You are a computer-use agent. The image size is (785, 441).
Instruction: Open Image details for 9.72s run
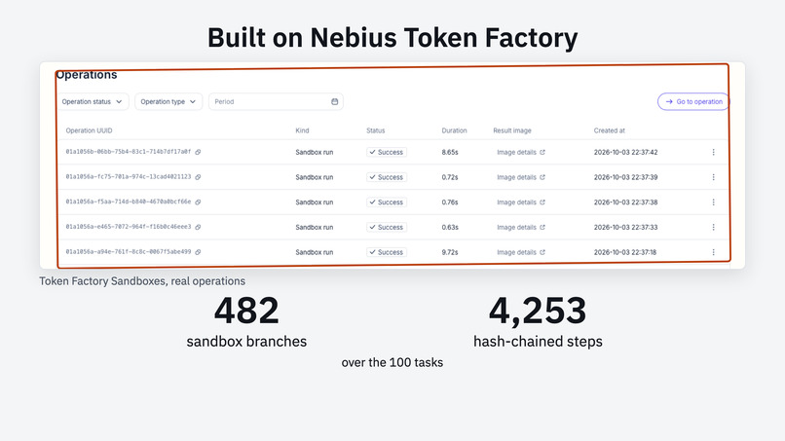pyautogui.click(x=521, y=252)
